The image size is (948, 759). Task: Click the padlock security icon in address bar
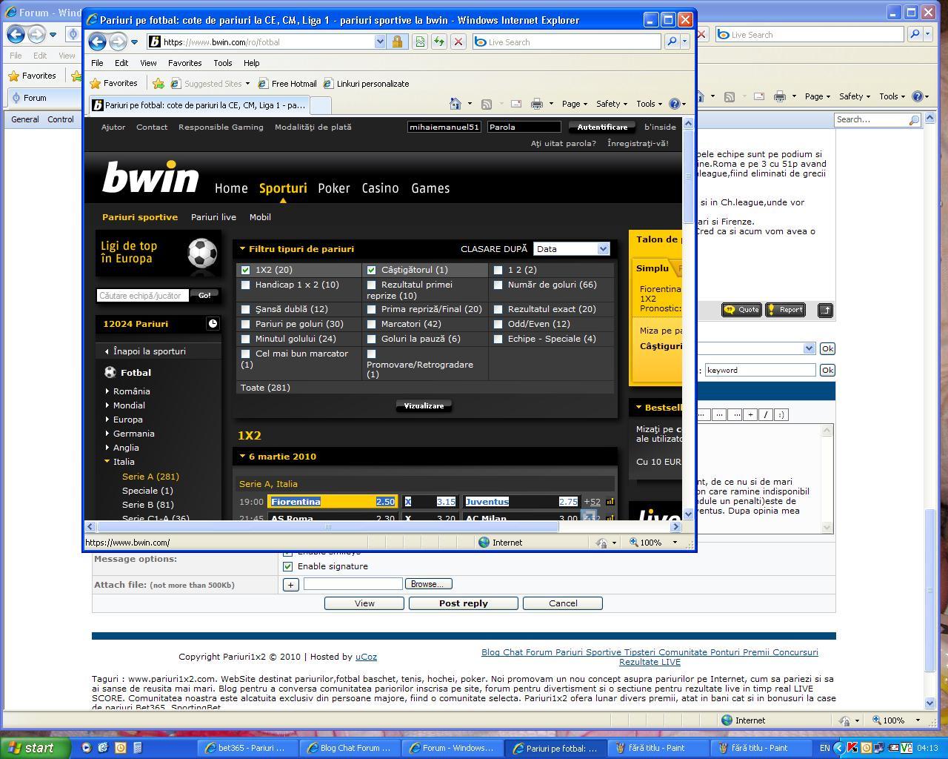[397, 42]
